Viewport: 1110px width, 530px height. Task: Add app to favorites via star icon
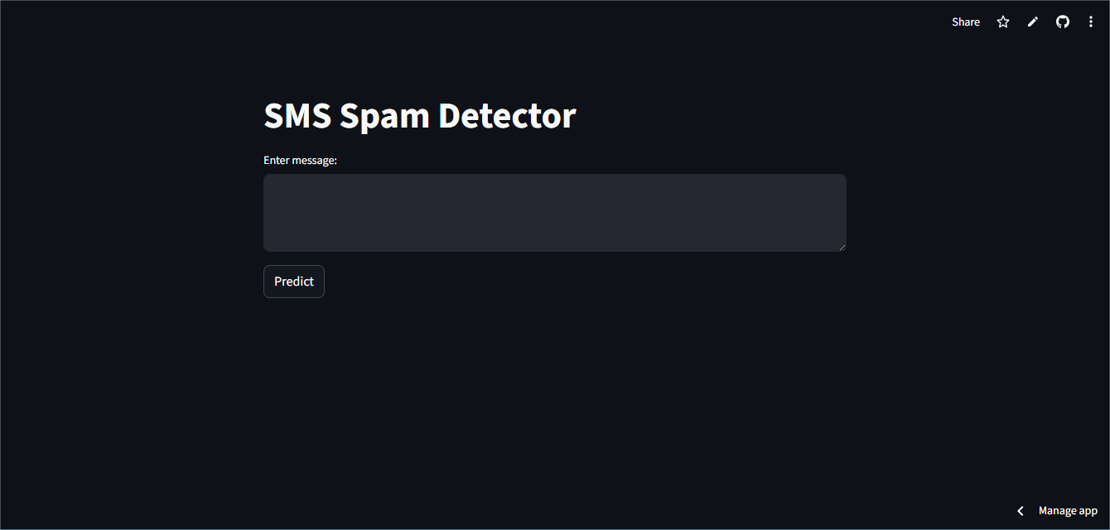tap(1003, 22)
